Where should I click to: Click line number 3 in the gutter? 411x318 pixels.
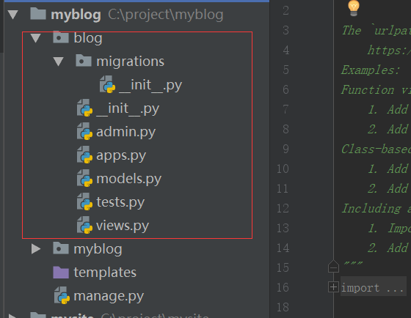(x=285, y=30)
